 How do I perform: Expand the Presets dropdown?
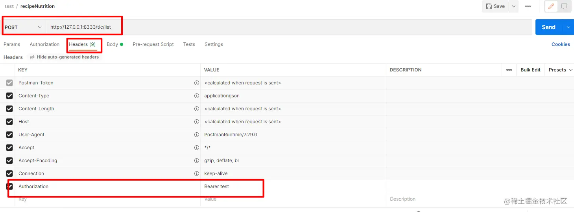click(560, 70)
